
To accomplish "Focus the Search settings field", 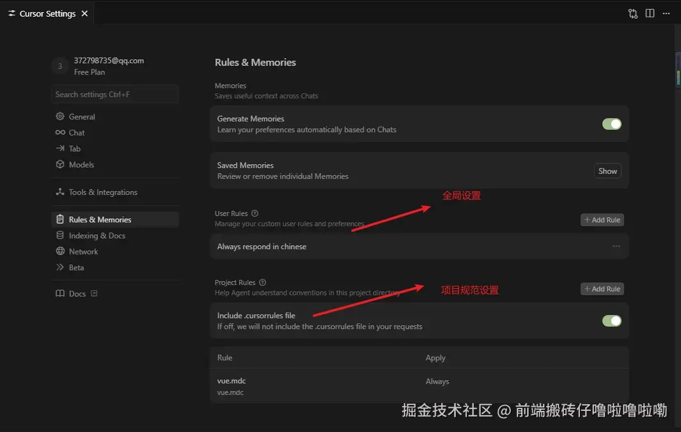I will (x=115, y=94).
